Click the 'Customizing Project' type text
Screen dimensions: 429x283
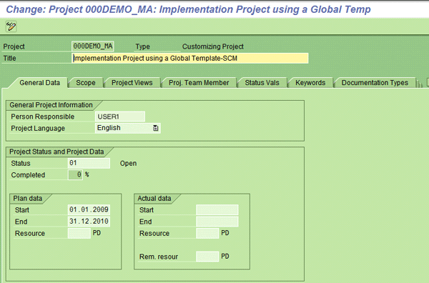(x=213, y=46)
